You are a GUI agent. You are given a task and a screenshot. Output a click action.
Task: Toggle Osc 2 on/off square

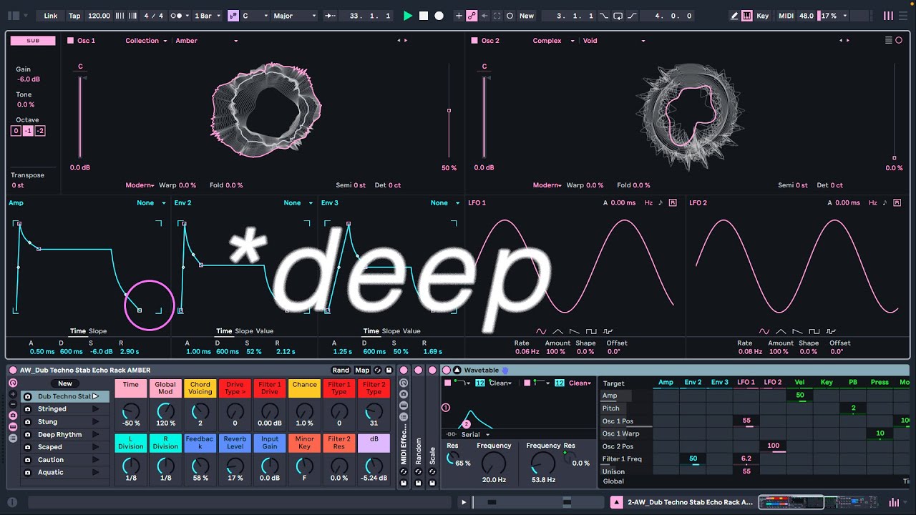(474, 41)
